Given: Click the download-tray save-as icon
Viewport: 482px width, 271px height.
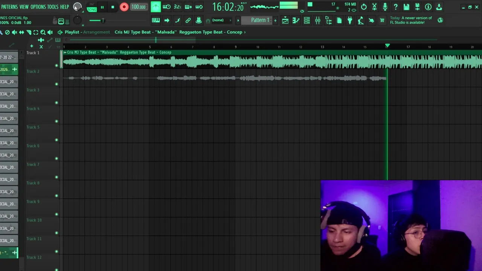Looking at the screenshot, I should 439,7.
